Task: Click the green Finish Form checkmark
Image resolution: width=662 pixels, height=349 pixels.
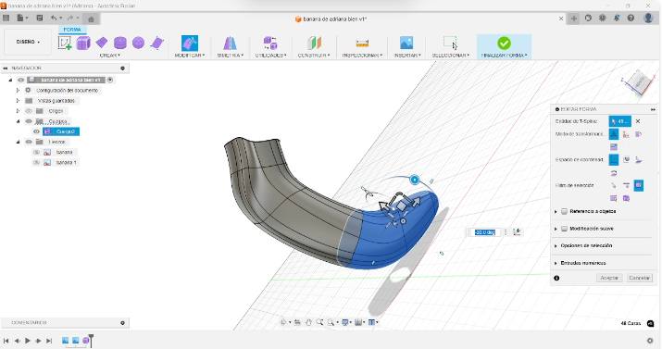Action: (x=504, y=43)
